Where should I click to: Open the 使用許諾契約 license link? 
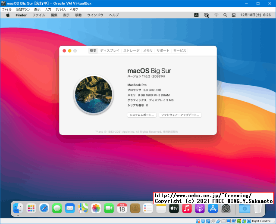(x=170, y=132)
